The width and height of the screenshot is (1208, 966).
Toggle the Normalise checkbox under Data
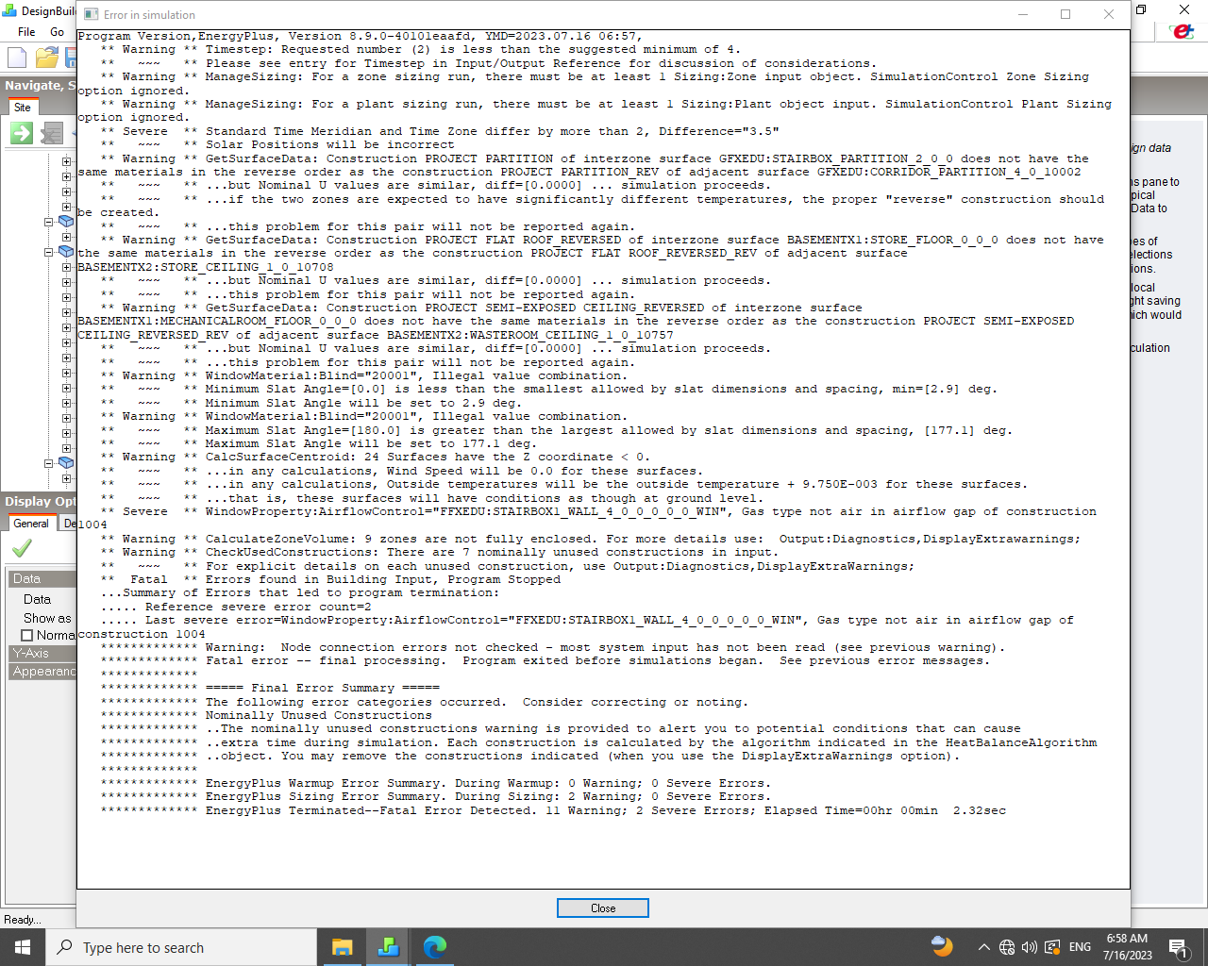point(27,635)
